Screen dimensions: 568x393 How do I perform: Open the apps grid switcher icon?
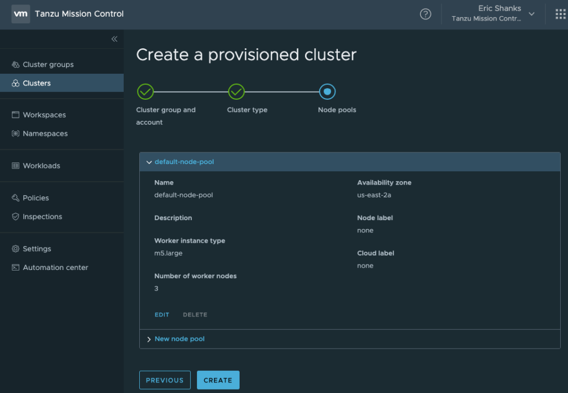(x=560, y=14)
